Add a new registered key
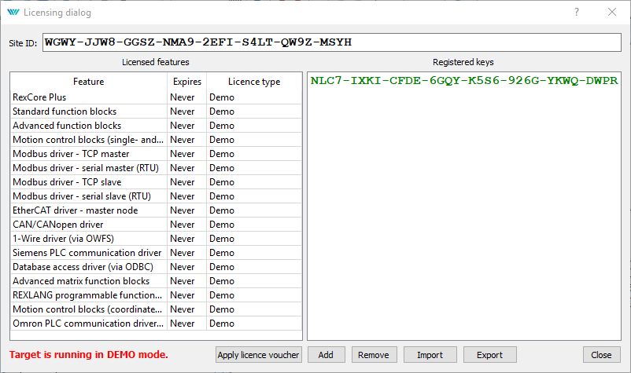This screenshot has width=631, height=373. [x=326, y=355]
